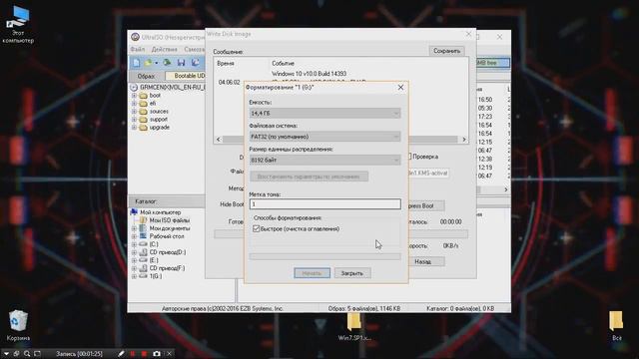Click the magnifier zoom icon on recorder bar
Screen dimensions: 639x359
pos(27,354)
